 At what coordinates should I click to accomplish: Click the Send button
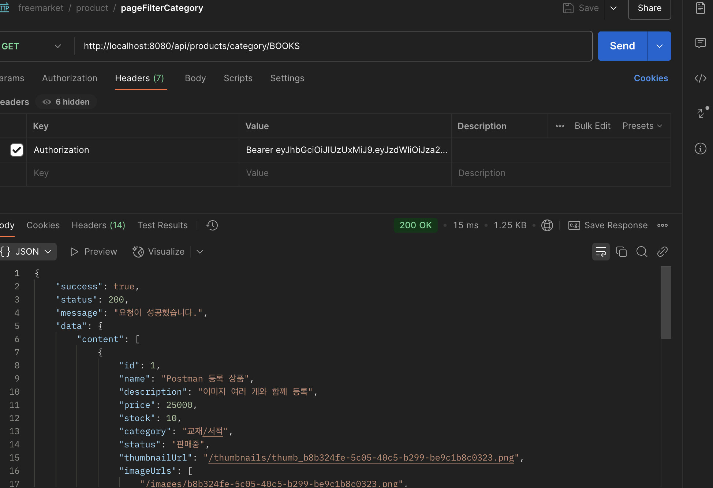(x=622, y=46)
